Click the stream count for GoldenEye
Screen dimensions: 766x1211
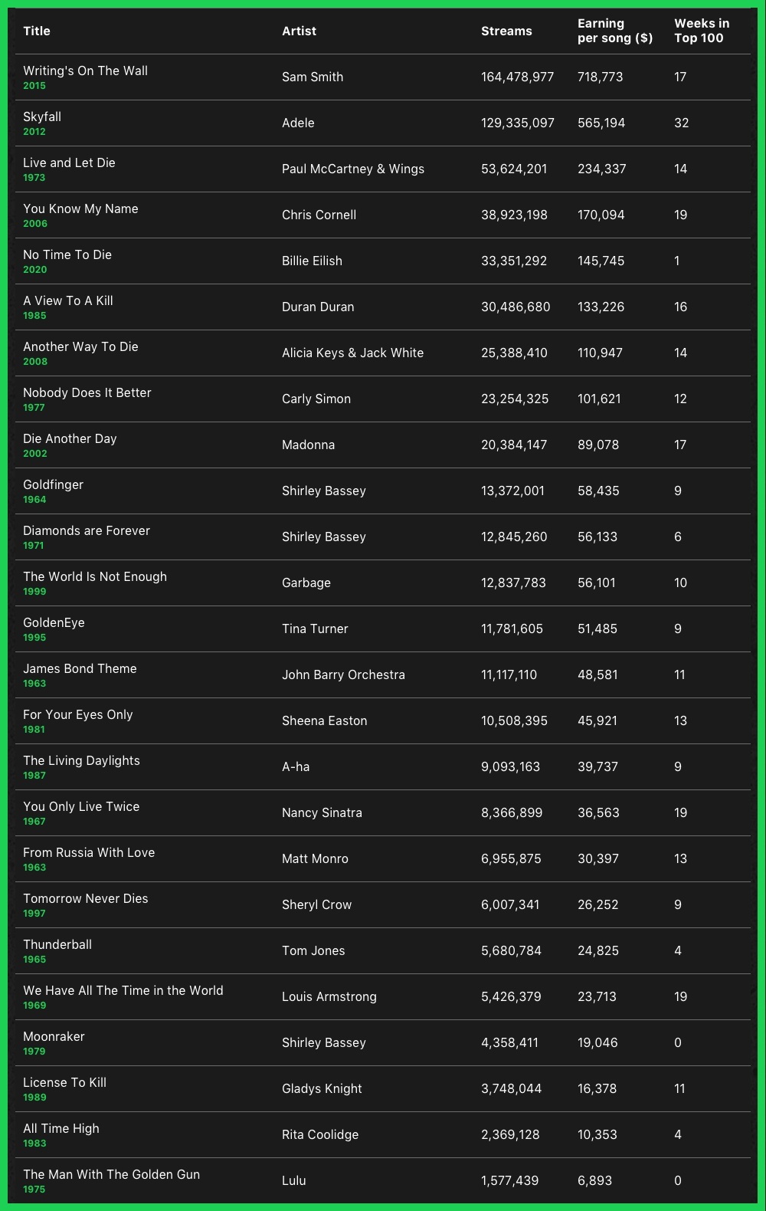point(512,629)
